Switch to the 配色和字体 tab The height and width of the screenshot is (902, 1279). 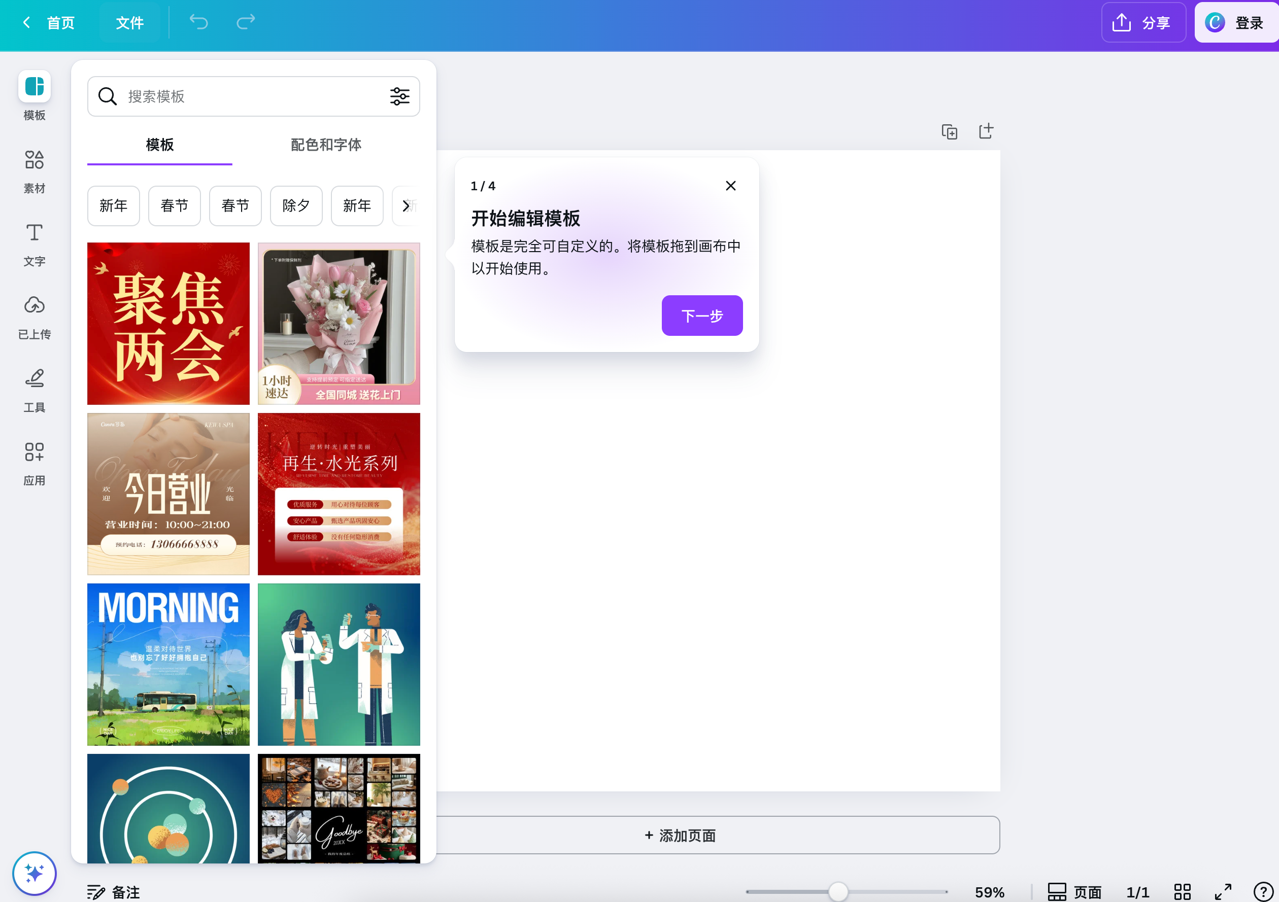tap(326, 145)
